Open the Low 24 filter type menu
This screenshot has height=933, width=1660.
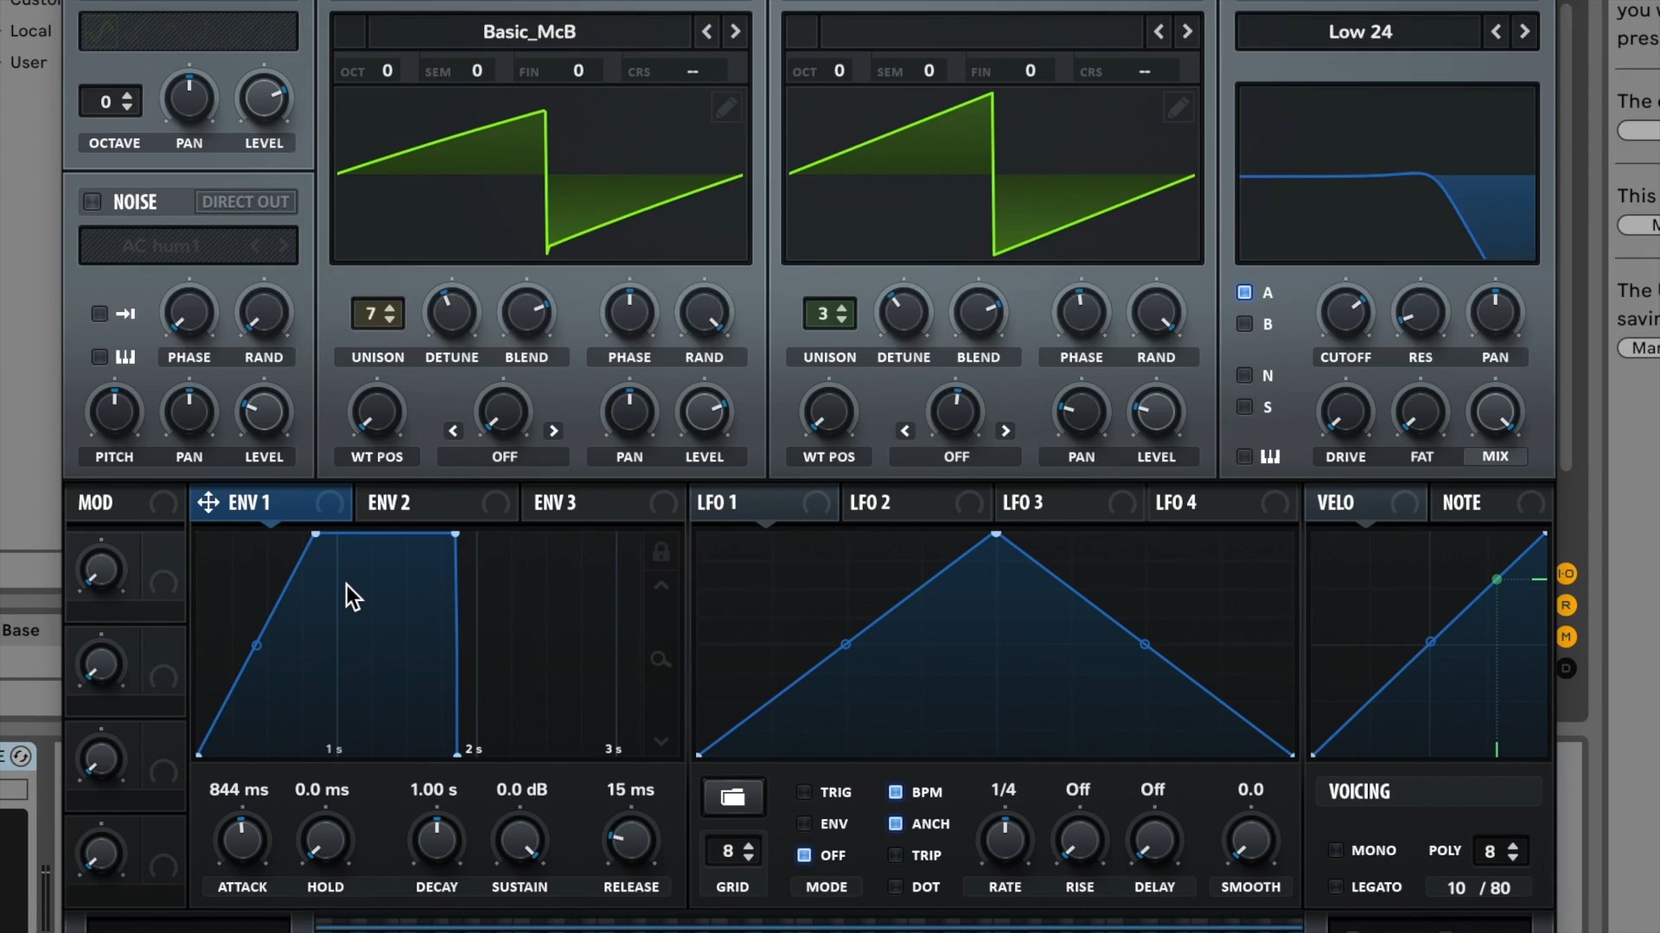1359,32
